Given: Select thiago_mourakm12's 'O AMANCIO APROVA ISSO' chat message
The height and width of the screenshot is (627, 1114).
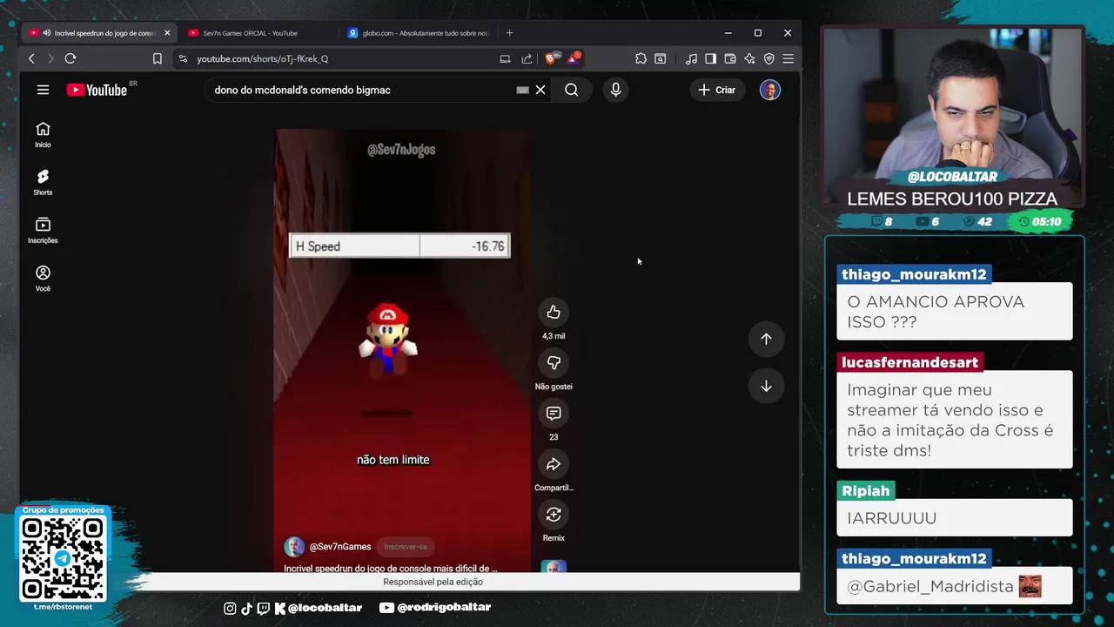Looking at the screenshot, I should pyautogui.click(x=955, y=312).
